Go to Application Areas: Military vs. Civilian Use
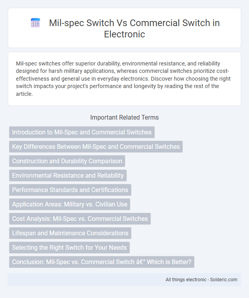Viewport: 249px width, 298px height. click(x=70, y=204)
